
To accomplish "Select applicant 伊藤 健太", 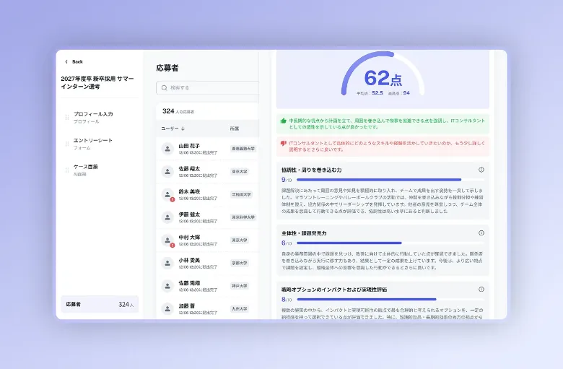I will click(x=208, y=217).
